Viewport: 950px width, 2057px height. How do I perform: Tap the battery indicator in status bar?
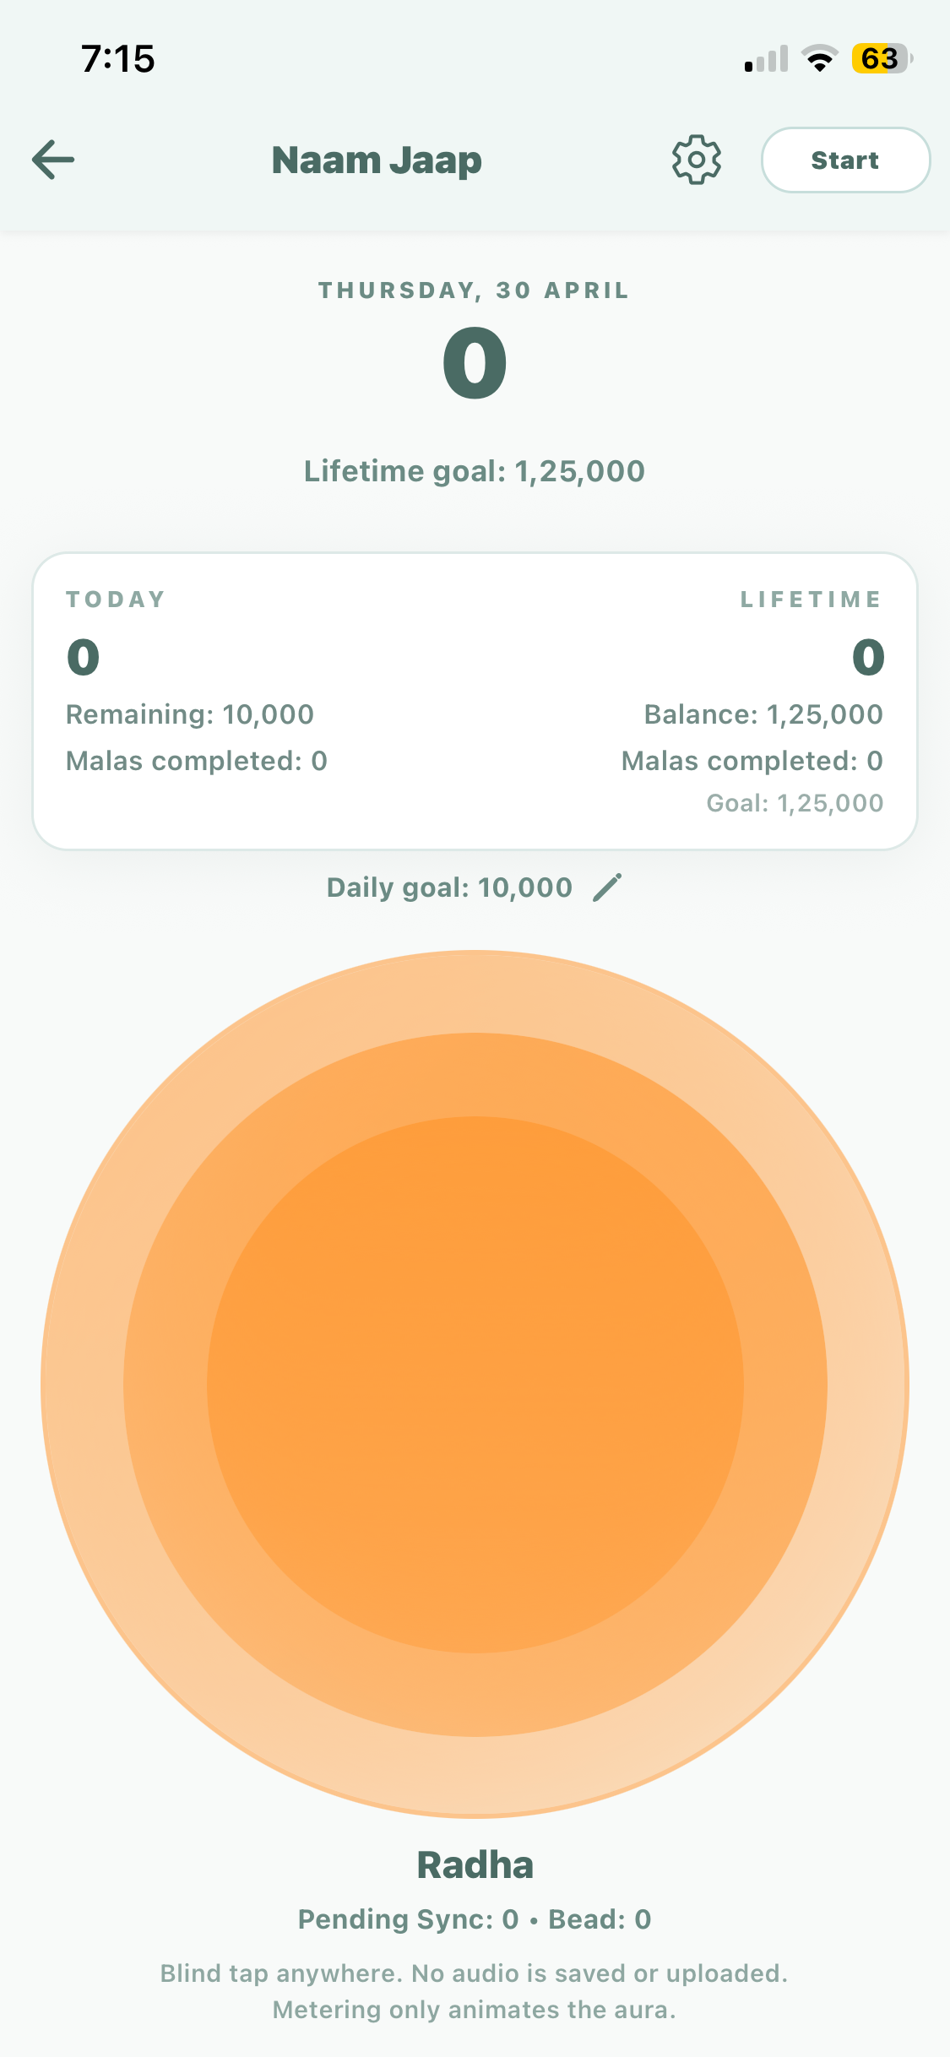(882, 59)
